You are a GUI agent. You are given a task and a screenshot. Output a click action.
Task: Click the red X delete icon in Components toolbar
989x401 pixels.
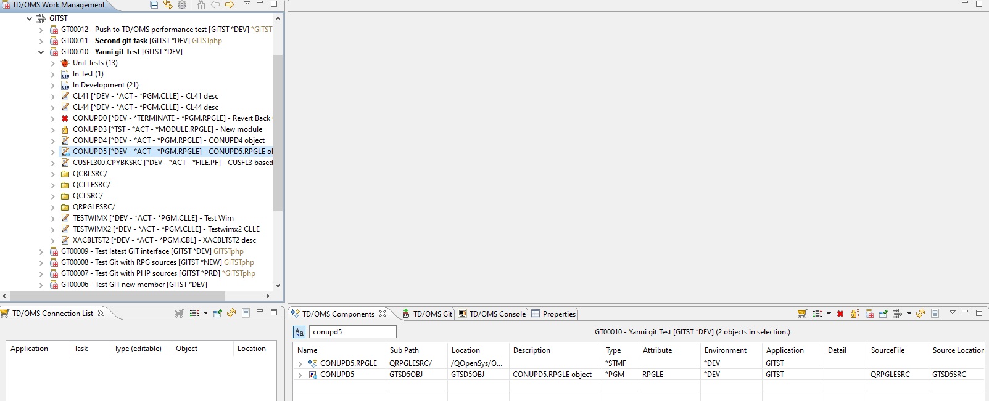840,314
